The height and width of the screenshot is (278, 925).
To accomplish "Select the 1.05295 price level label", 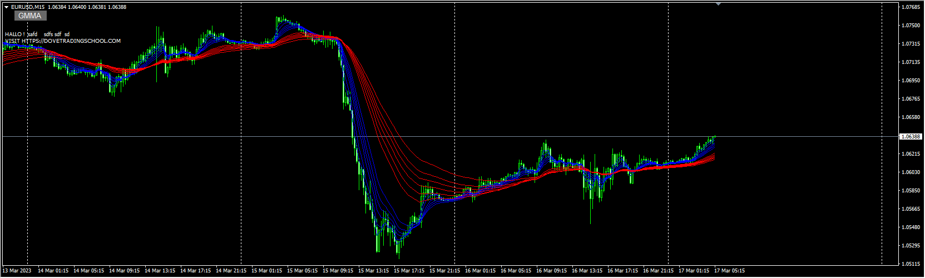I will [910, 246].
